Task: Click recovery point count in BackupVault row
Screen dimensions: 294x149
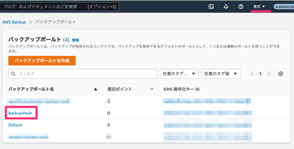Action: (x=108, y=113)
